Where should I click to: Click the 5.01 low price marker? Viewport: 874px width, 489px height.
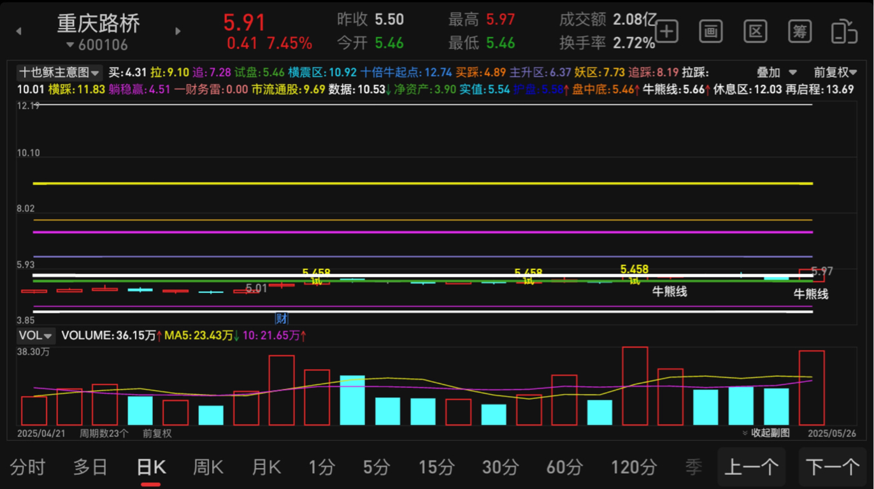tap(256, 288)
